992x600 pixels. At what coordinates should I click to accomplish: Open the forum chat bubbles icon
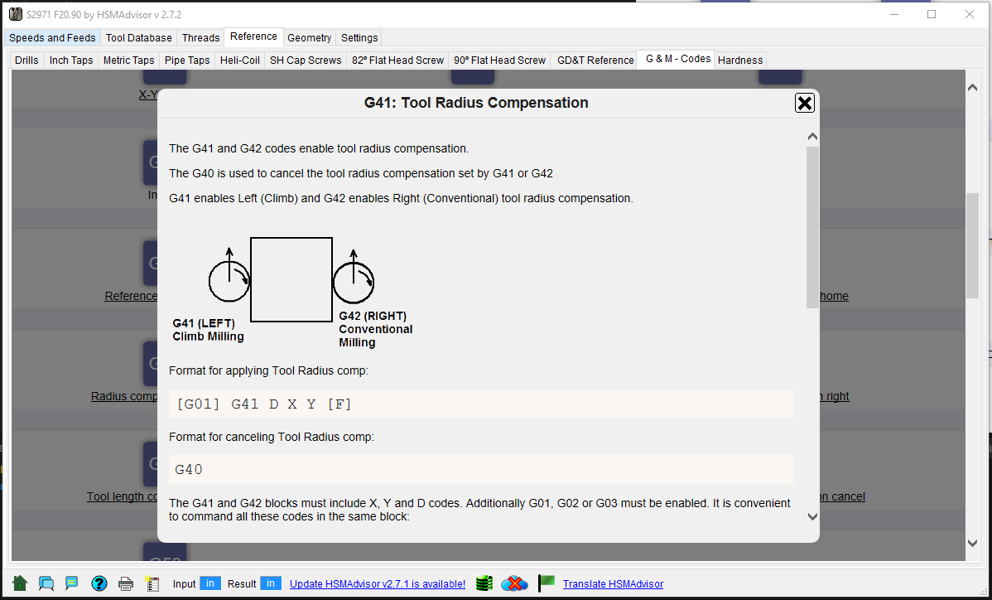coord(46,583)
